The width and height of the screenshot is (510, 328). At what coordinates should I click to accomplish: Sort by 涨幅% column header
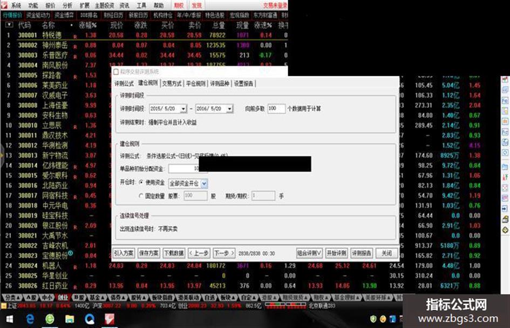pos(87,25)
